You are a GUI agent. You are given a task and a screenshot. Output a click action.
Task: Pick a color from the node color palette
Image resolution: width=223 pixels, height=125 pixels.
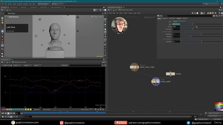(219, 106)
